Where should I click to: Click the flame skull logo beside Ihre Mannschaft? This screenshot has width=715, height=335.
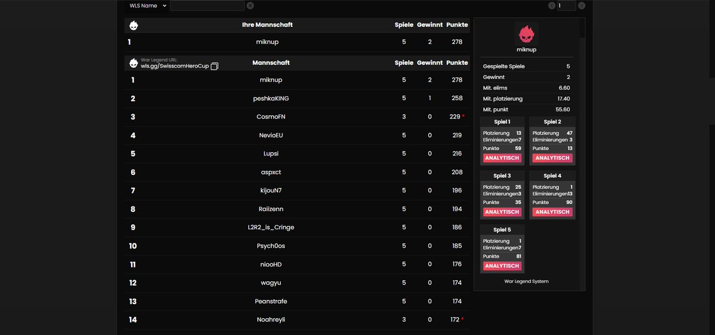tap(133, 25)
